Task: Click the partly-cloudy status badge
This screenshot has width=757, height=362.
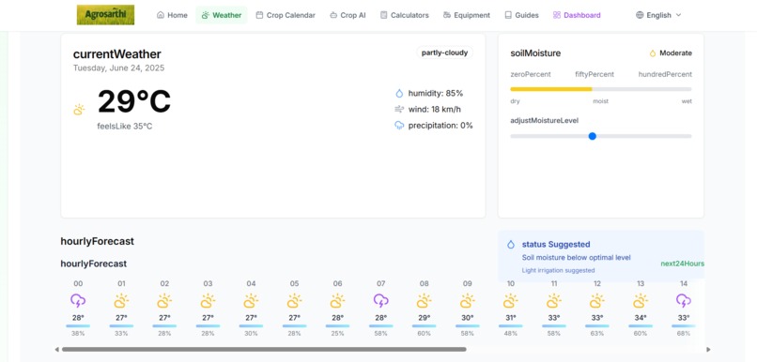Action: [x=444, y=53]
